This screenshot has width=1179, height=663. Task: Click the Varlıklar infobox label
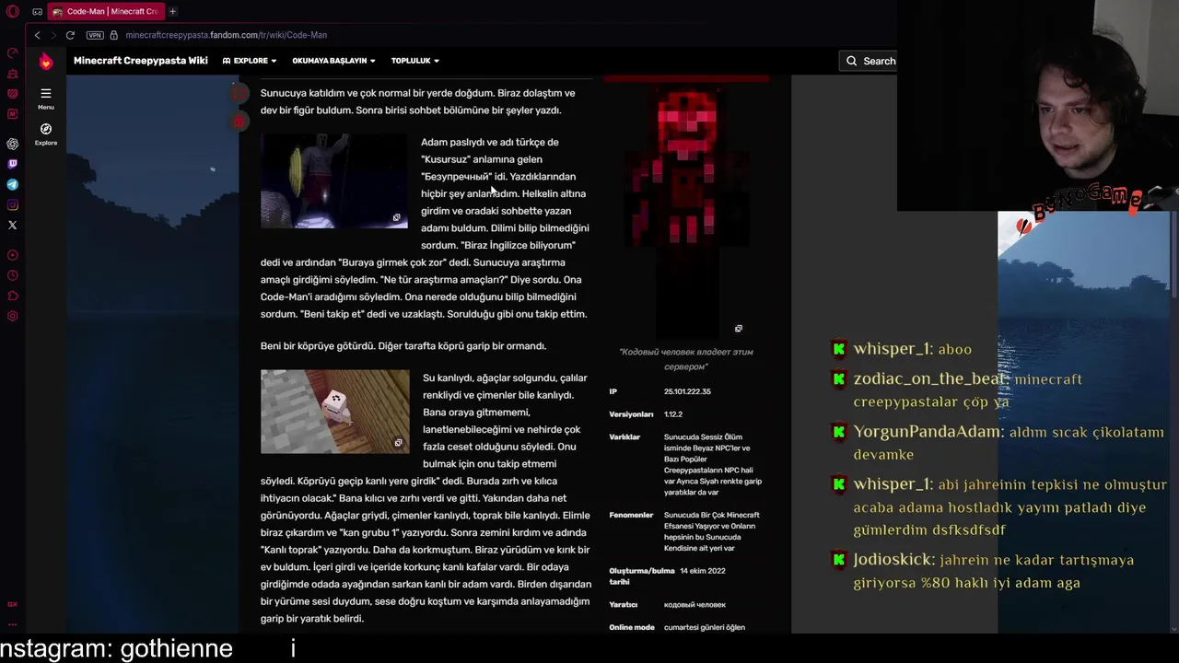tap(625, 437)
